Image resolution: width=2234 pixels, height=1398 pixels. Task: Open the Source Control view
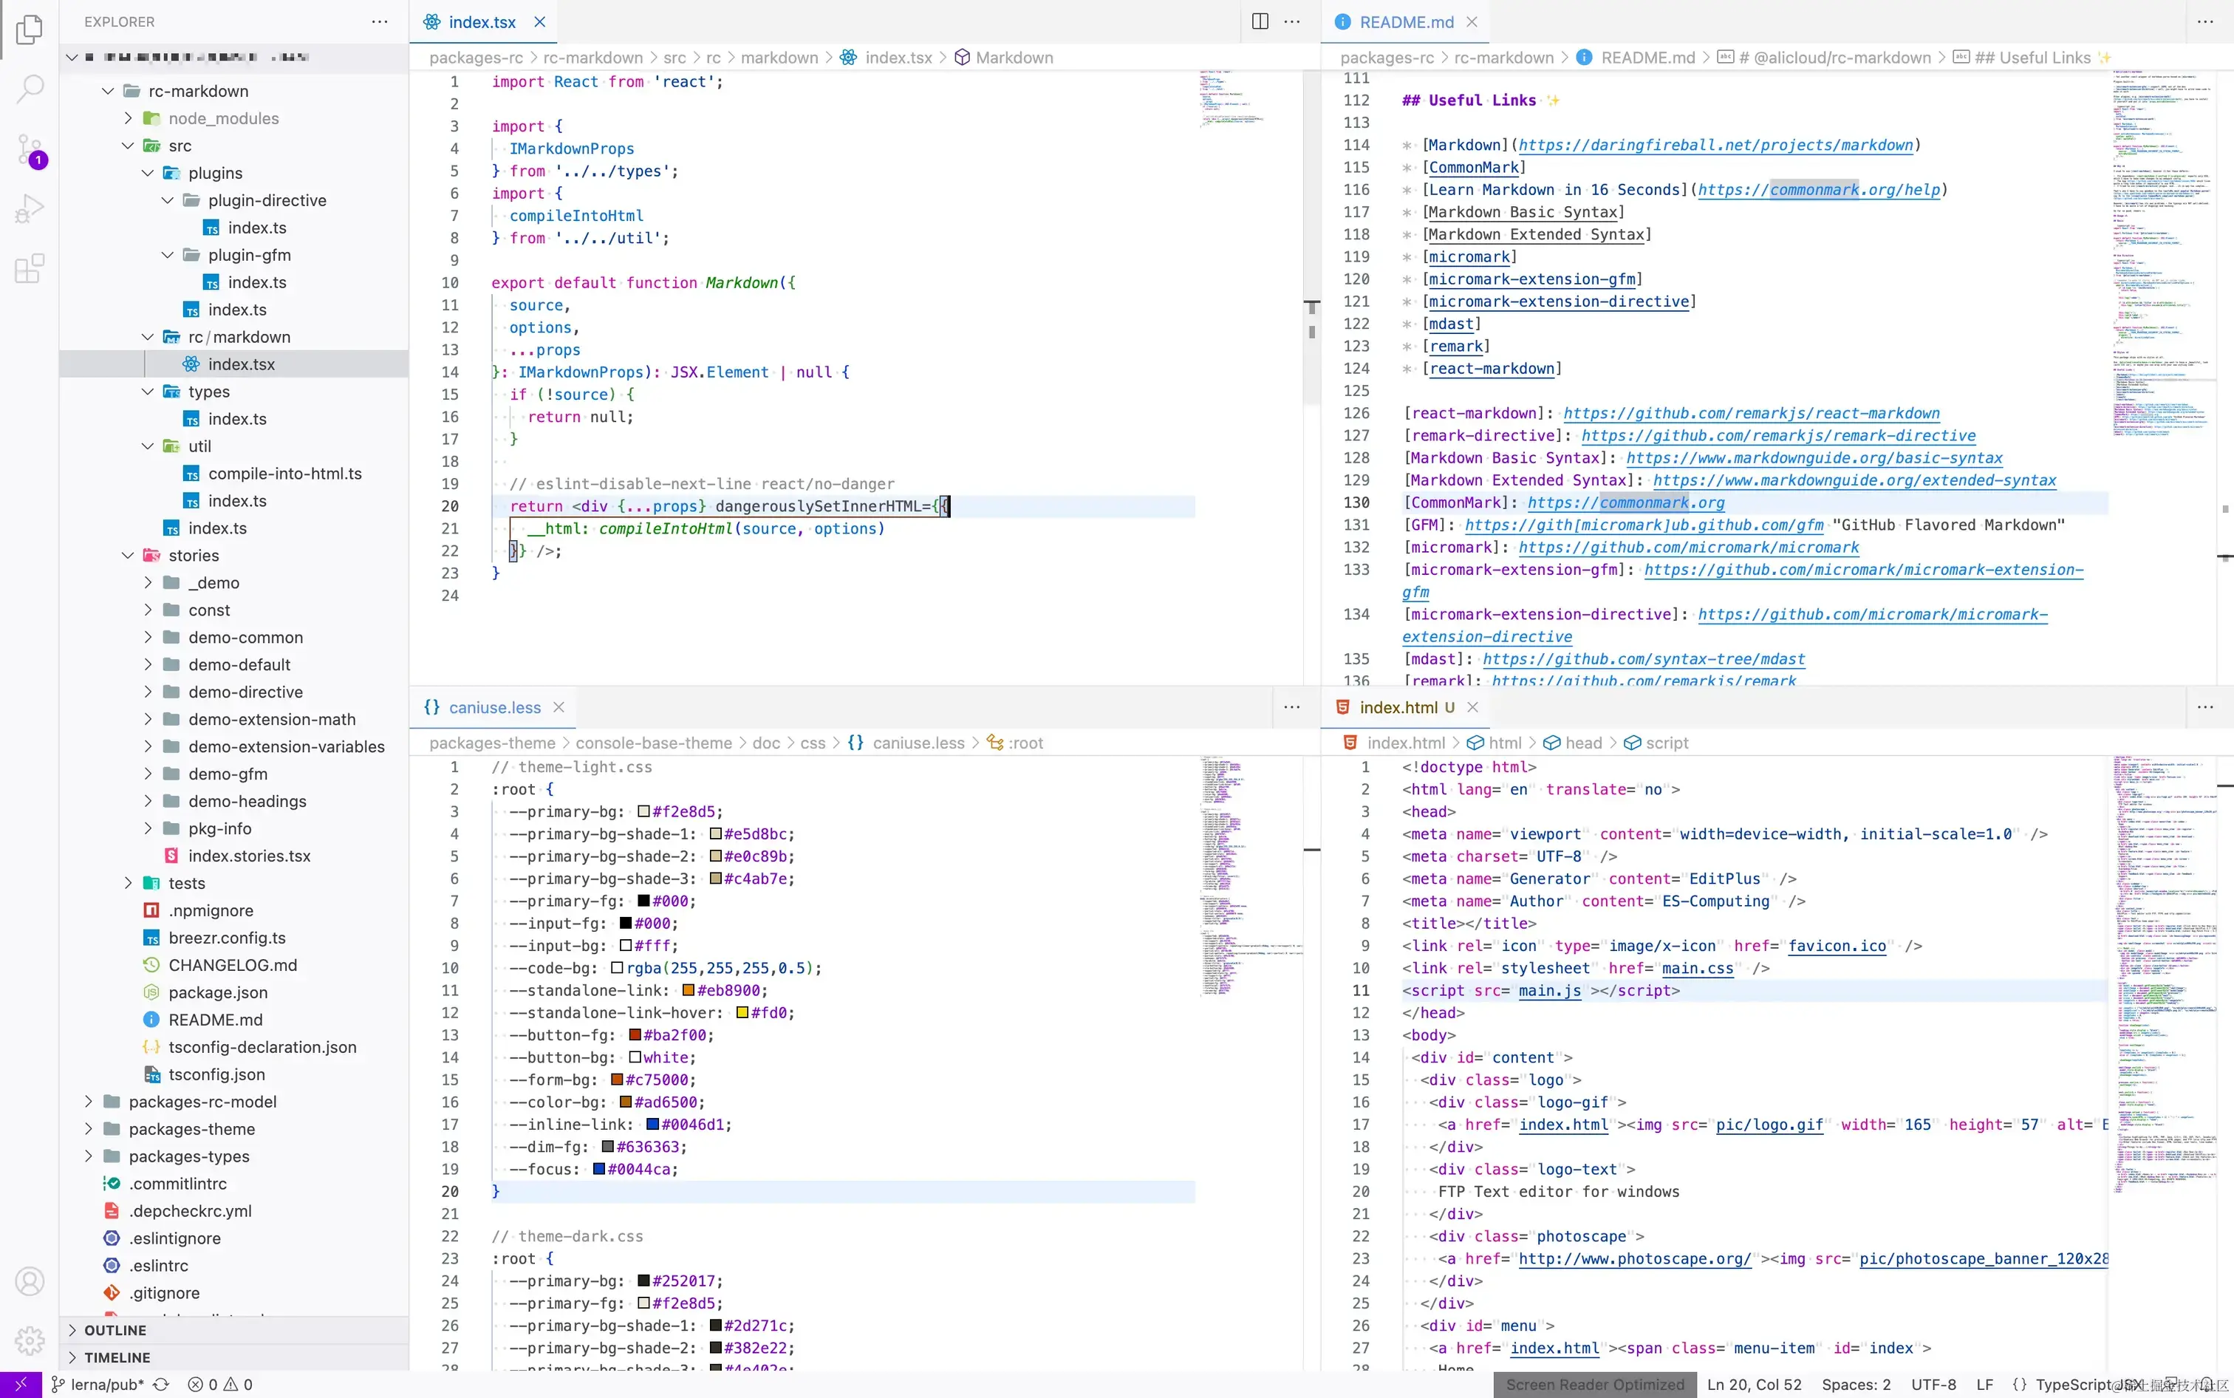point(30,150)
